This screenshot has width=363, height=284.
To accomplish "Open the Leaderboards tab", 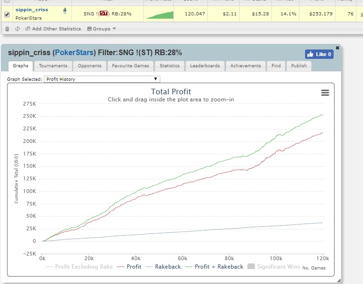I will coord(205,66).
